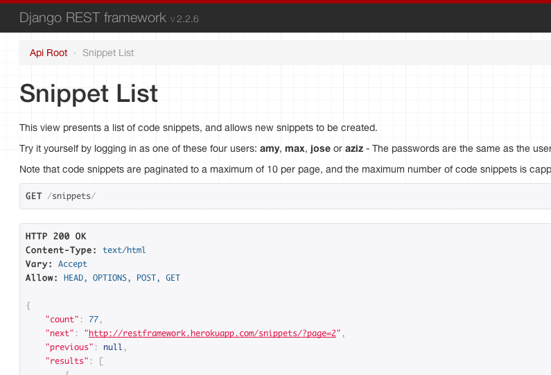Click the text/html Content-Type value
Screen dimensions: 551x375
coord(124,250)
